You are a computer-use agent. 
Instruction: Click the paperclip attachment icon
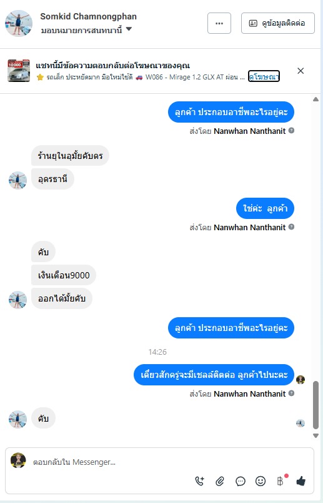click(x=220, y=481)
